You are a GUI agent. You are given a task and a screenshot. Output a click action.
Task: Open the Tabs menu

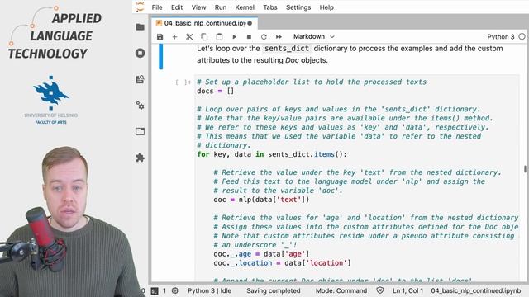(x=270, y=7)
